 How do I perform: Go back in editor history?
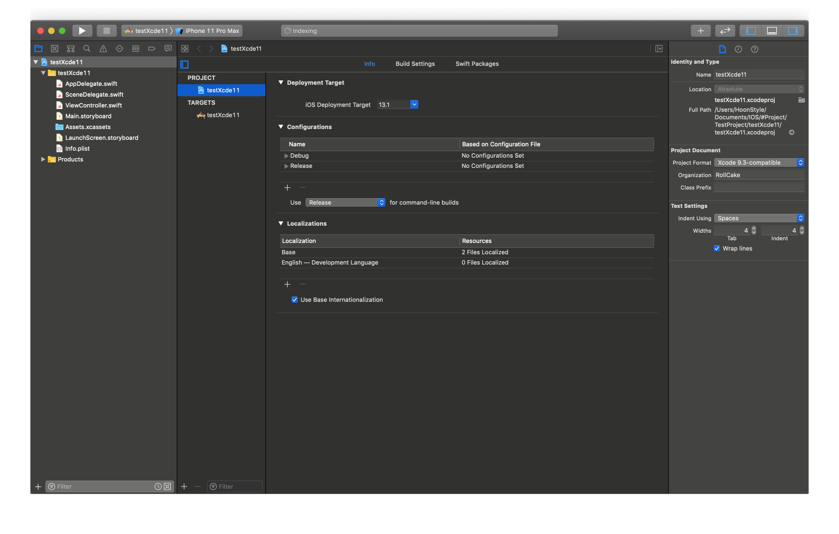point(199,49)
